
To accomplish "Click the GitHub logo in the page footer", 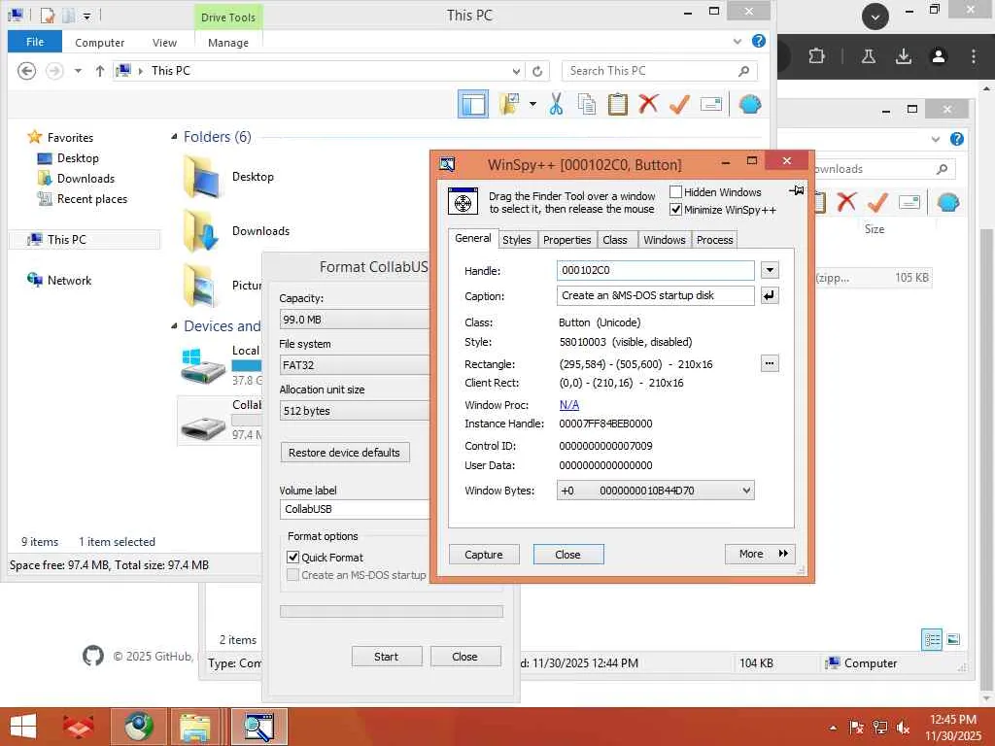I will [93, 656].
